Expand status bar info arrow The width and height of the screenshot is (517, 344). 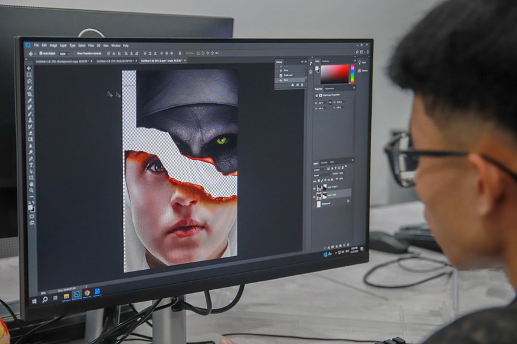tap(86, 287)
